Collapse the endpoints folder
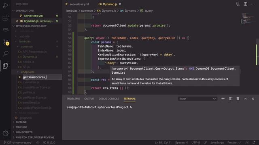 click(x=28, y=72)
